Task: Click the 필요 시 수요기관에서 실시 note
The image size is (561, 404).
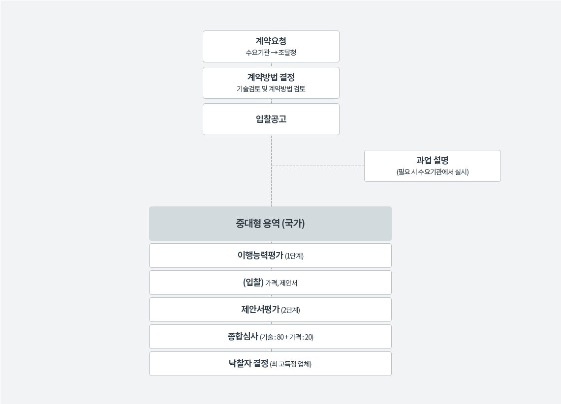Action: click(432, 172)
